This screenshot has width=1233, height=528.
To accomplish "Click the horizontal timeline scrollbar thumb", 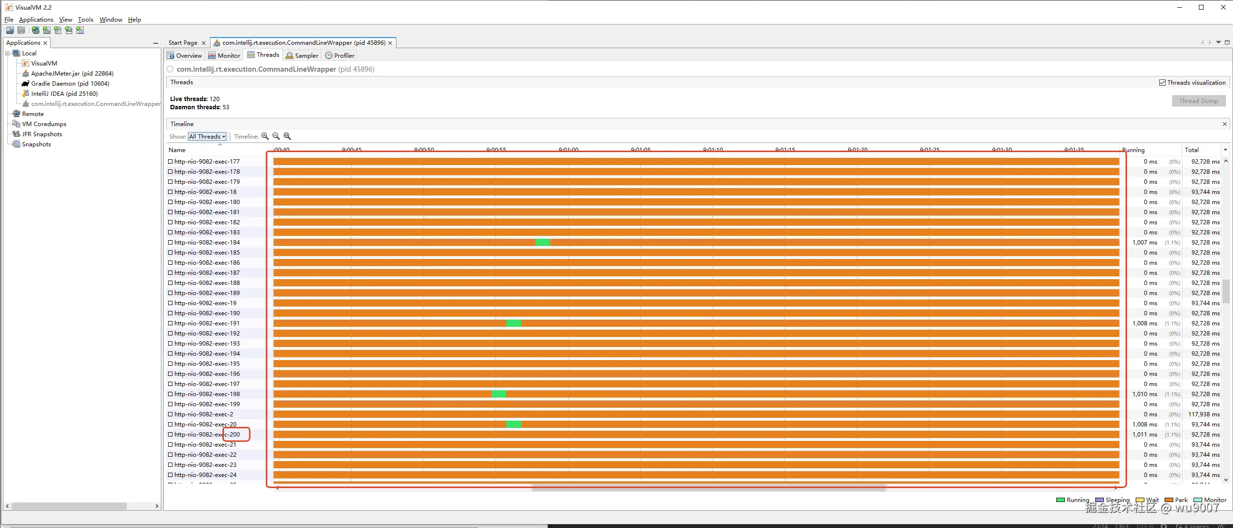I will pos(708,489).
